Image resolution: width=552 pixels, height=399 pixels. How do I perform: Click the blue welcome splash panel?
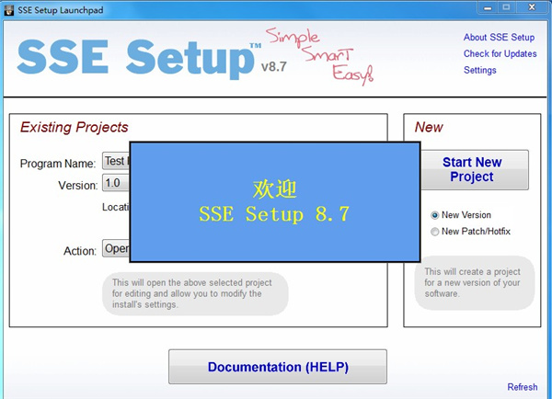tap(273, 200)
